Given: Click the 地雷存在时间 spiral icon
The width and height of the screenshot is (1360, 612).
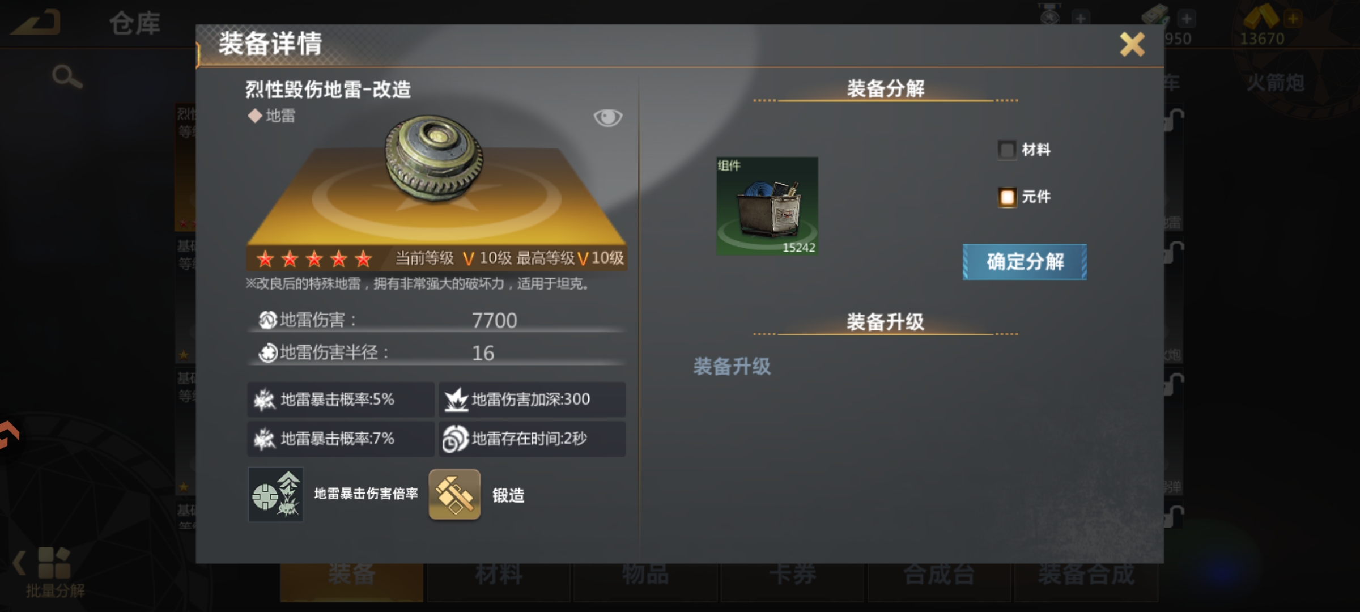Looking at the screenshot, I should click(455, 439).
